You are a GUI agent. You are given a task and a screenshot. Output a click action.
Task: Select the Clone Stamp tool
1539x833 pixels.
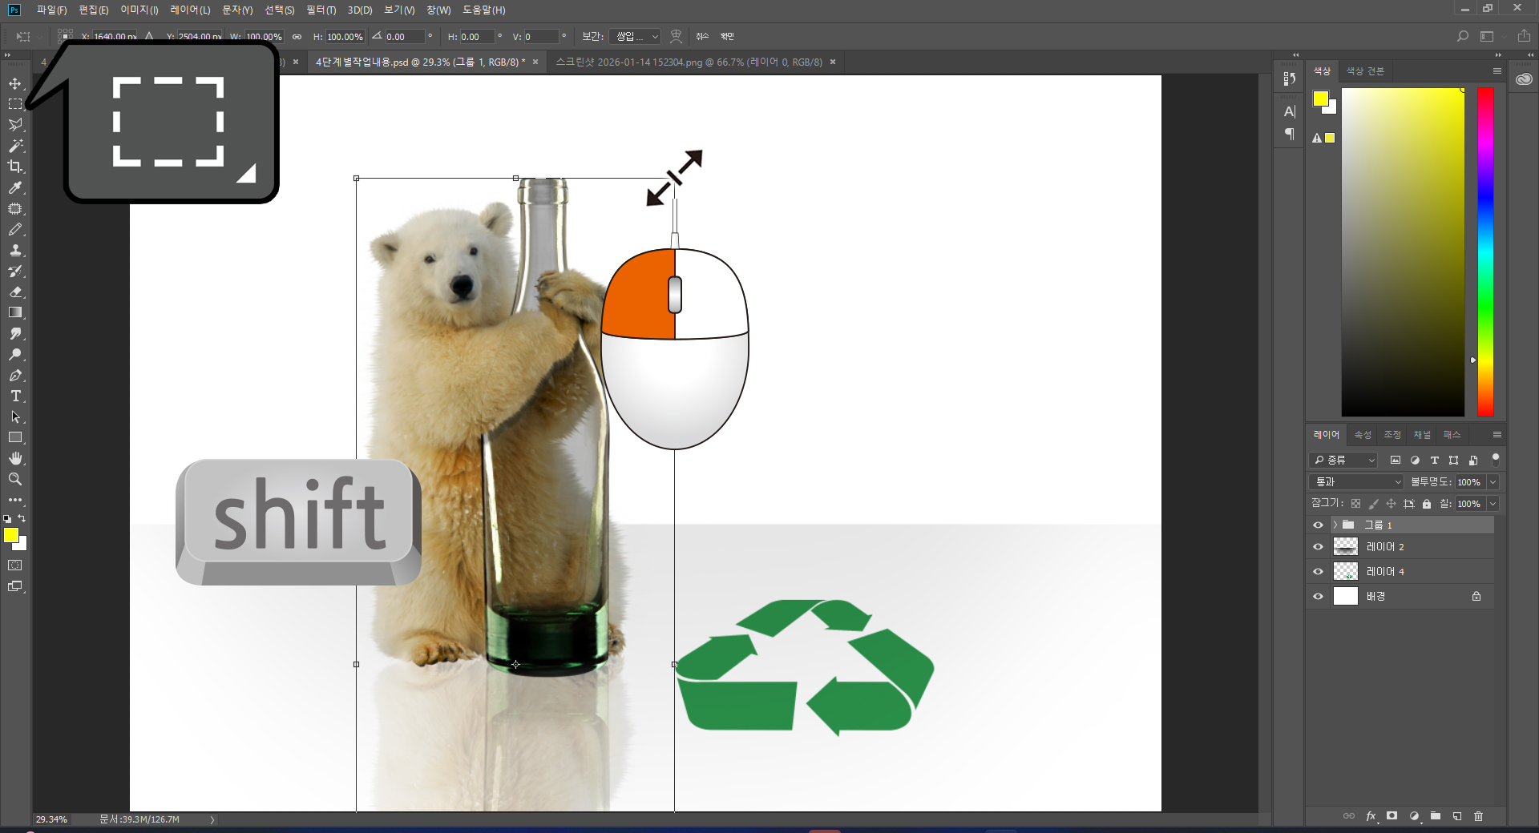pos(15,250)
